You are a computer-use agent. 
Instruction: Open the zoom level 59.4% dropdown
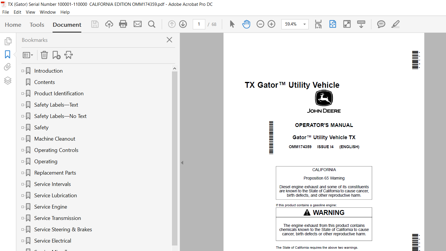[x=304, y=24]
